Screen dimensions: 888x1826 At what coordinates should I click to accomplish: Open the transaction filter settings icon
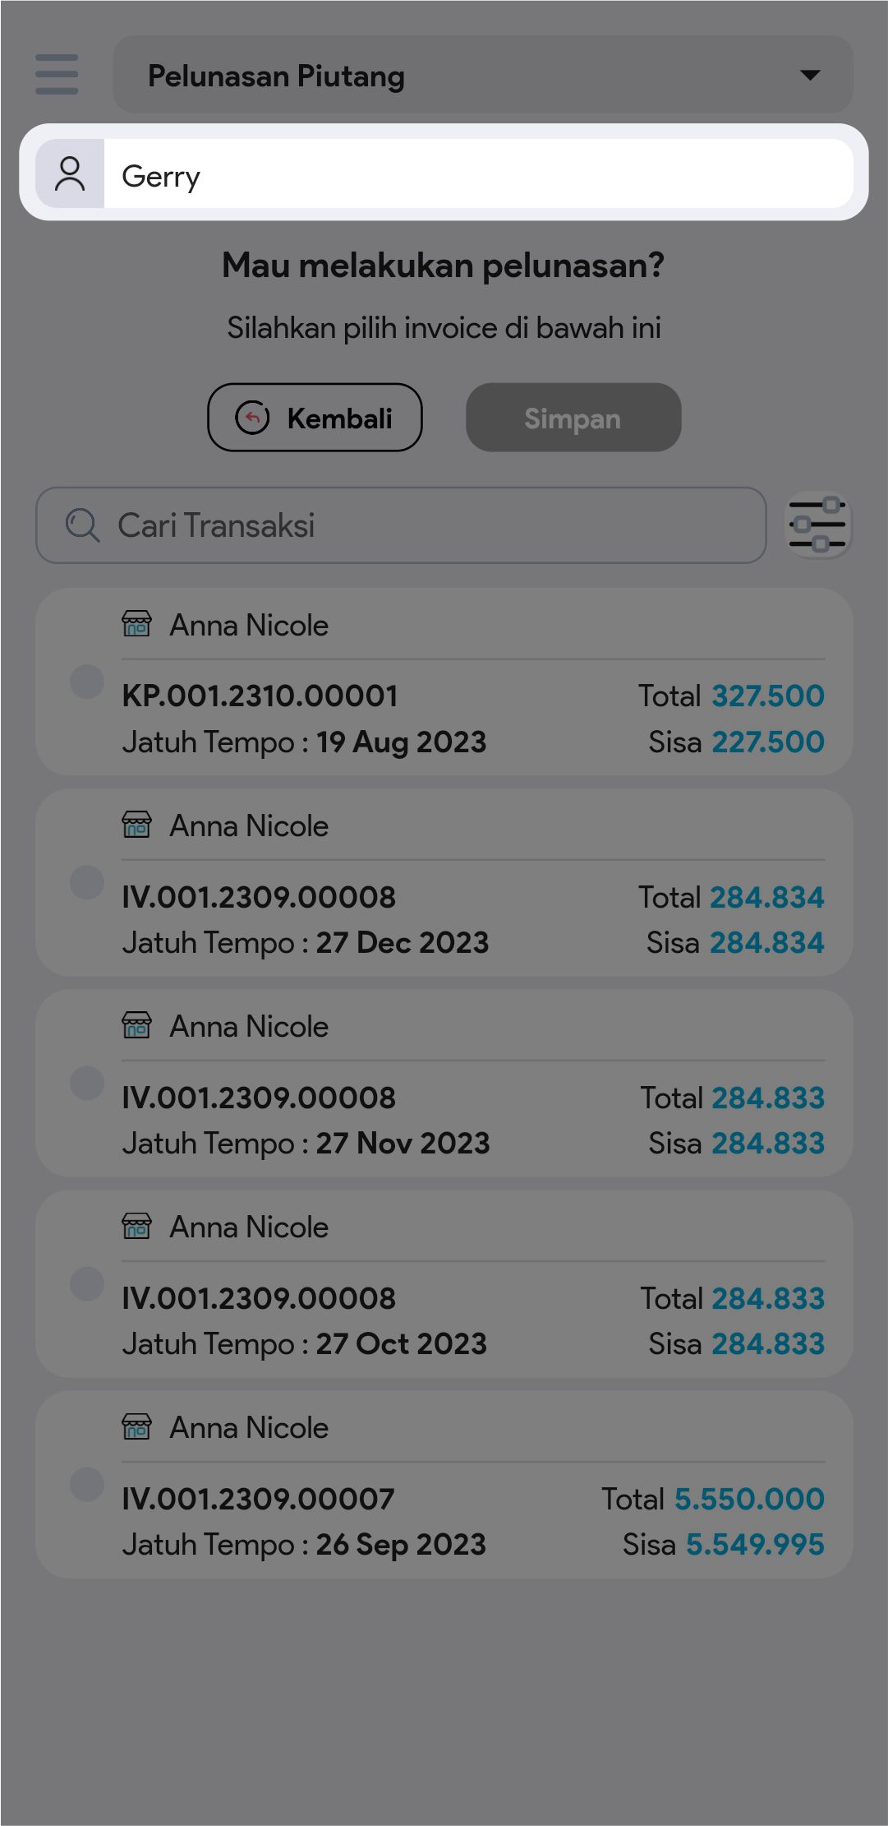point(817,525)
